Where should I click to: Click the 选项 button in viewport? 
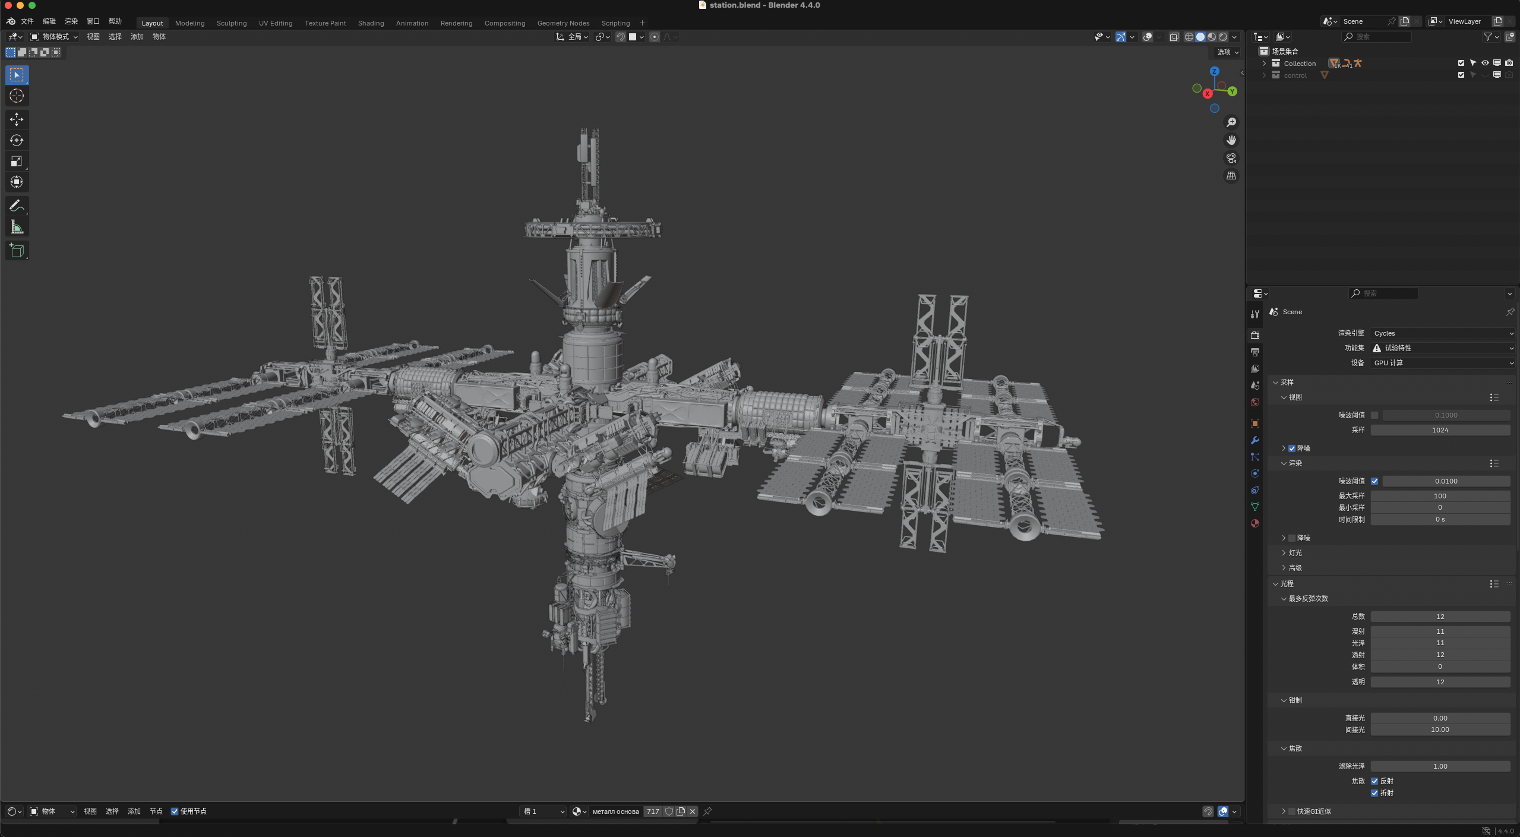tap(1228, 52)
